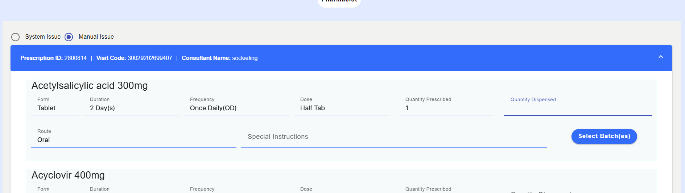Select the Manual Issue radio button

point(69,37)
